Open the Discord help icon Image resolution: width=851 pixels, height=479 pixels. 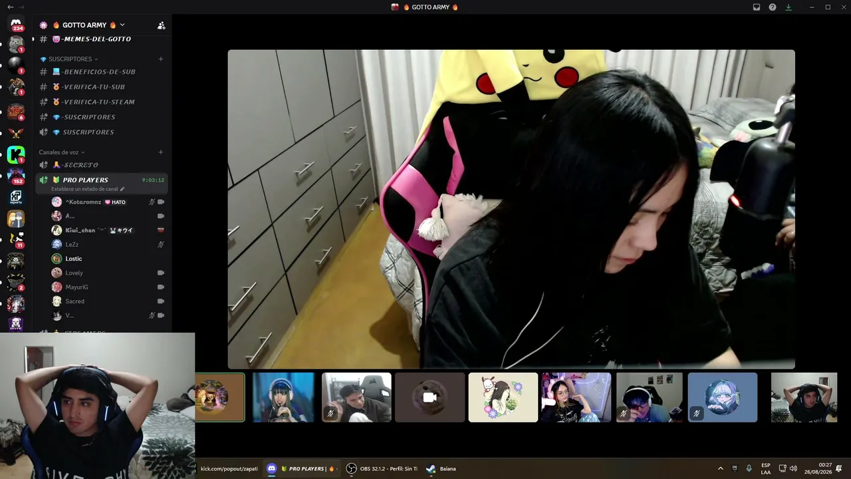click(x=773, y=7)
